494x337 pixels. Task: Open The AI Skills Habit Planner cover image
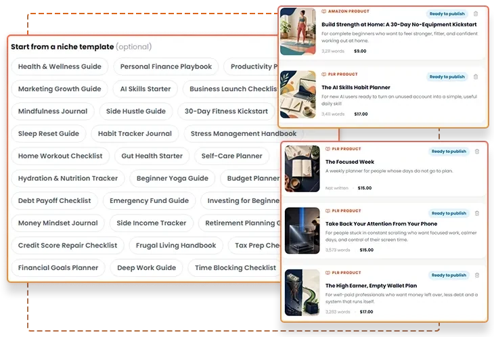298,95
